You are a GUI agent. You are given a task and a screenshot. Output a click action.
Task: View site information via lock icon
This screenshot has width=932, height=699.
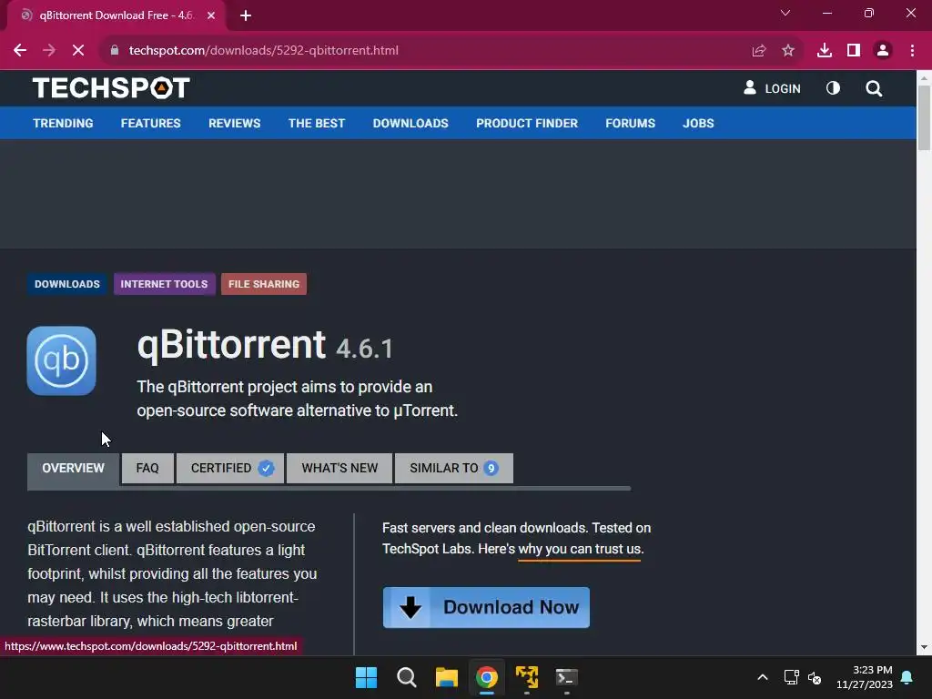[115, 51]
